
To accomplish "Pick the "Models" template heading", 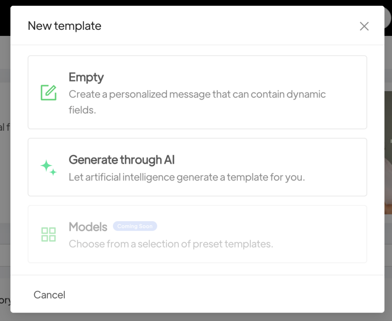I will pyautogui.click(x=88, y=227).
